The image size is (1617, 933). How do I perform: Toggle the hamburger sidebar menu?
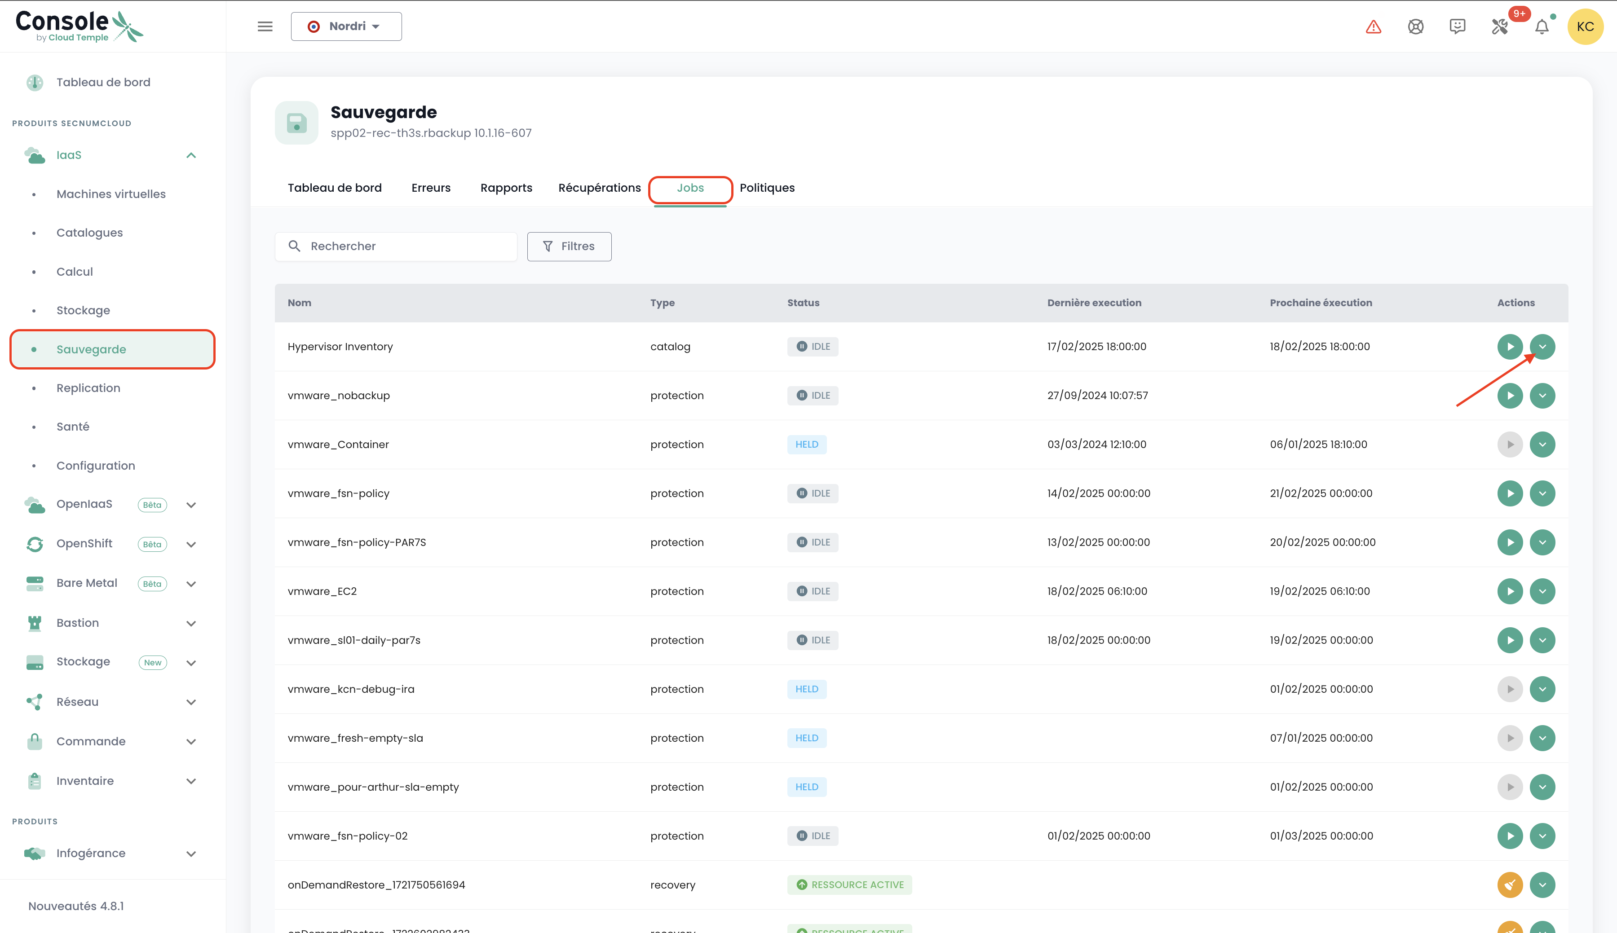coord(265,26)
